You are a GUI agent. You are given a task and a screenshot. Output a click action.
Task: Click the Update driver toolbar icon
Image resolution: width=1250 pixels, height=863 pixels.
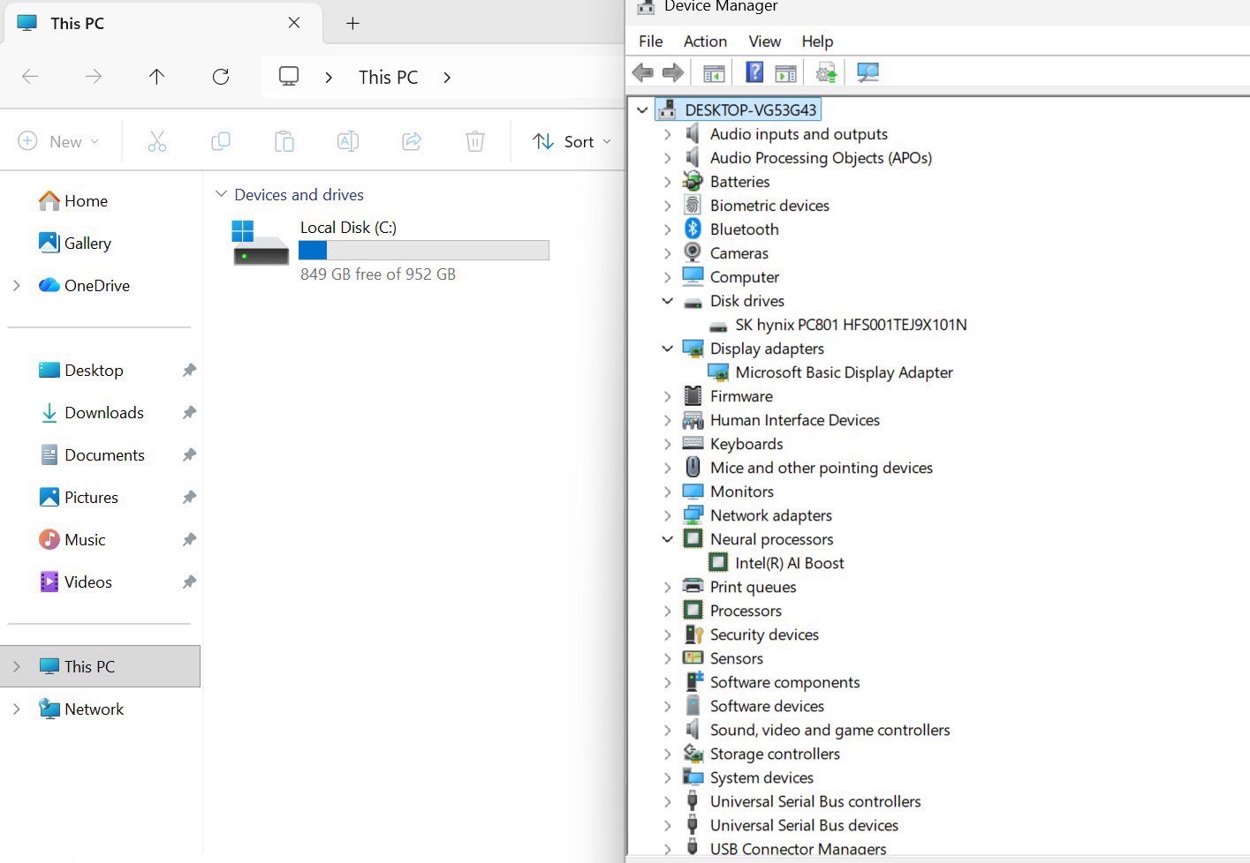point(826,72)
